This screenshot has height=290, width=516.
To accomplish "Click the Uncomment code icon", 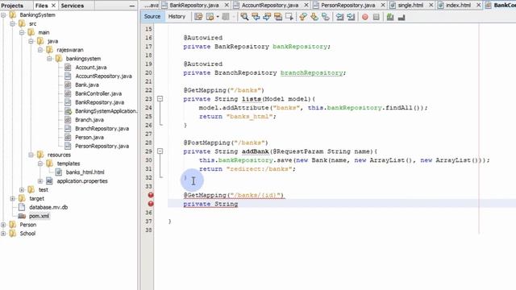I will 402,17.
